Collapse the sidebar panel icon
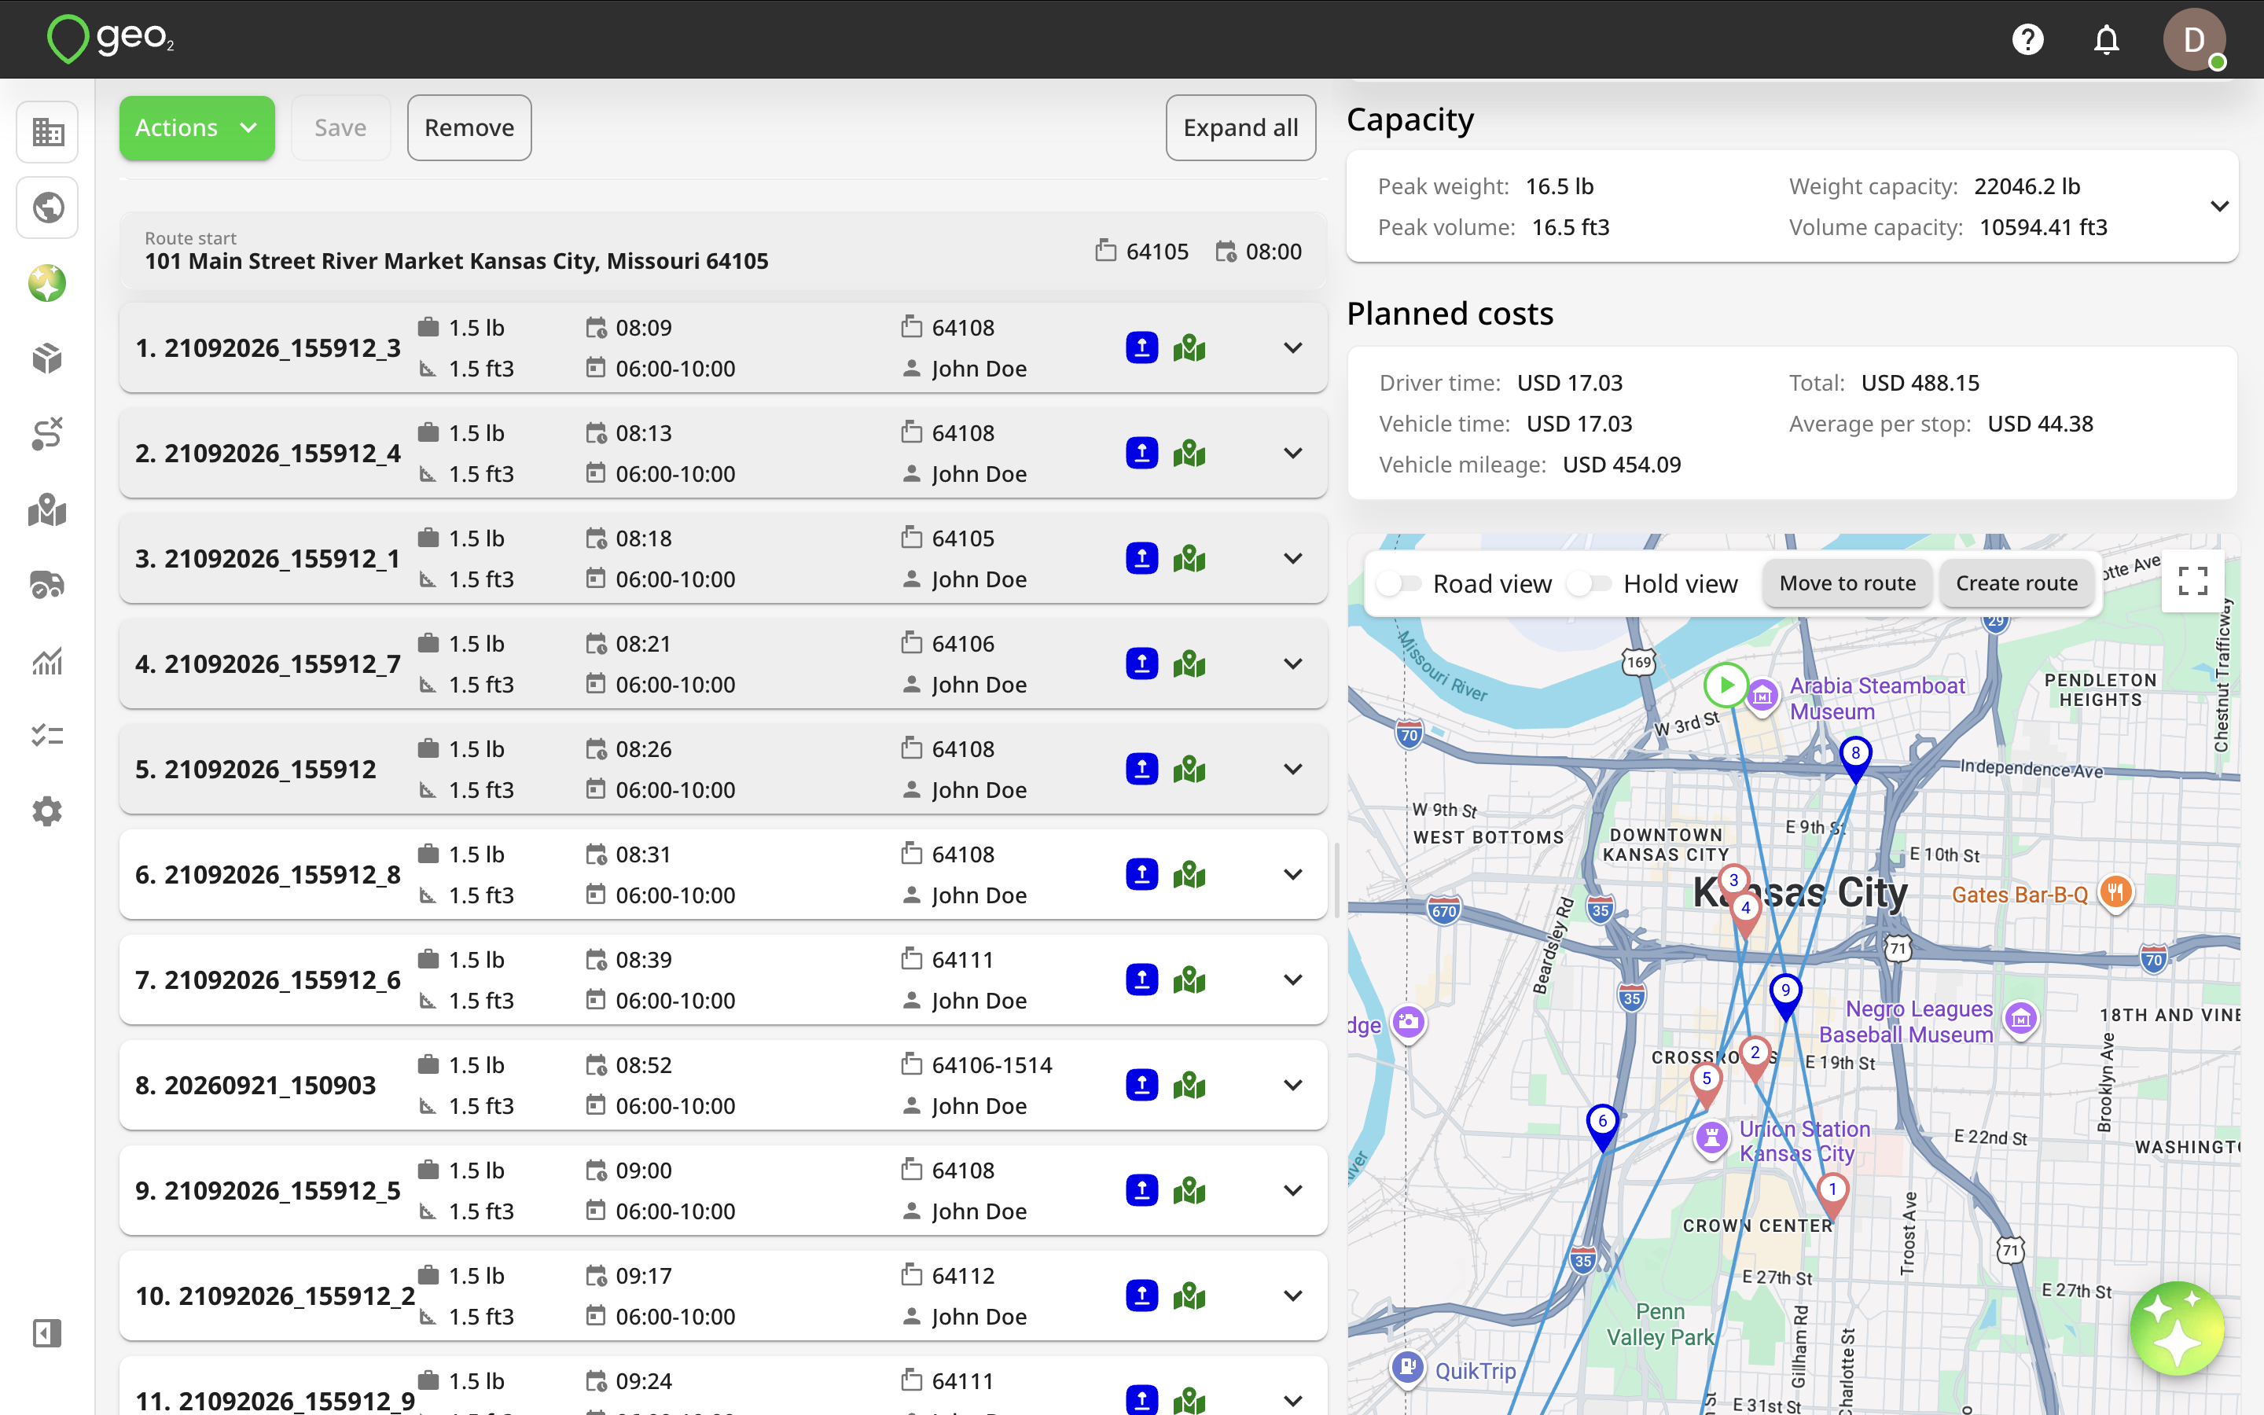The image size is (2264, 1415). pos(48,1332)
